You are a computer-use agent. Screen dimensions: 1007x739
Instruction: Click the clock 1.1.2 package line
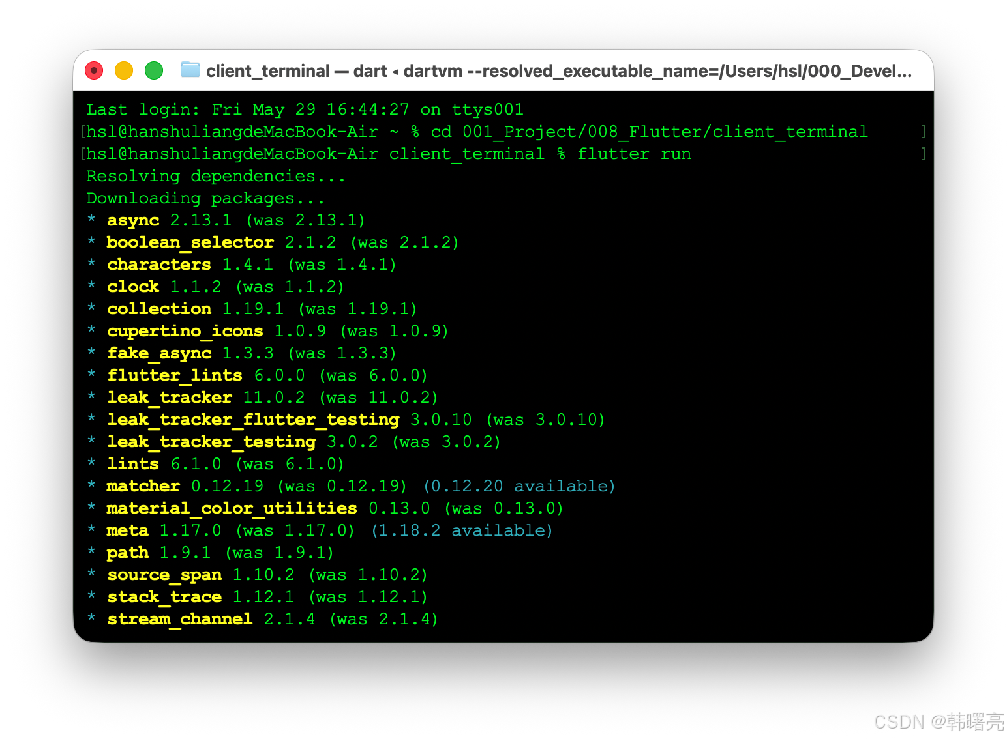point(216,287)
